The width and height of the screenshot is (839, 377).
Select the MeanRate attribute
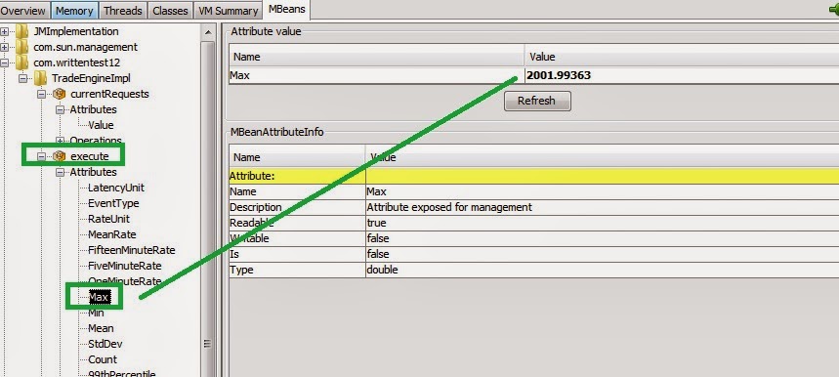pos(111,234)
